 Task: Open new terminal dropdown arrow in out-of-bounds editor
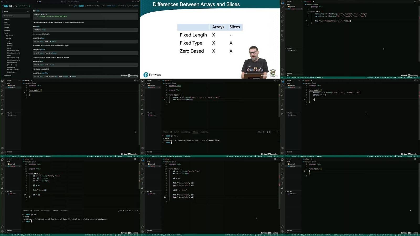[x=265, y=132]
